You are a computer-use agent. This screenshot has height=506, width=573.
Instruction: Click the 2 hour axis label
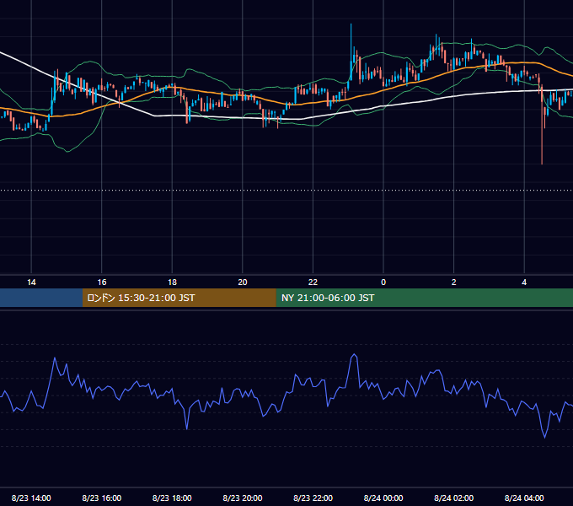(454, 283)
